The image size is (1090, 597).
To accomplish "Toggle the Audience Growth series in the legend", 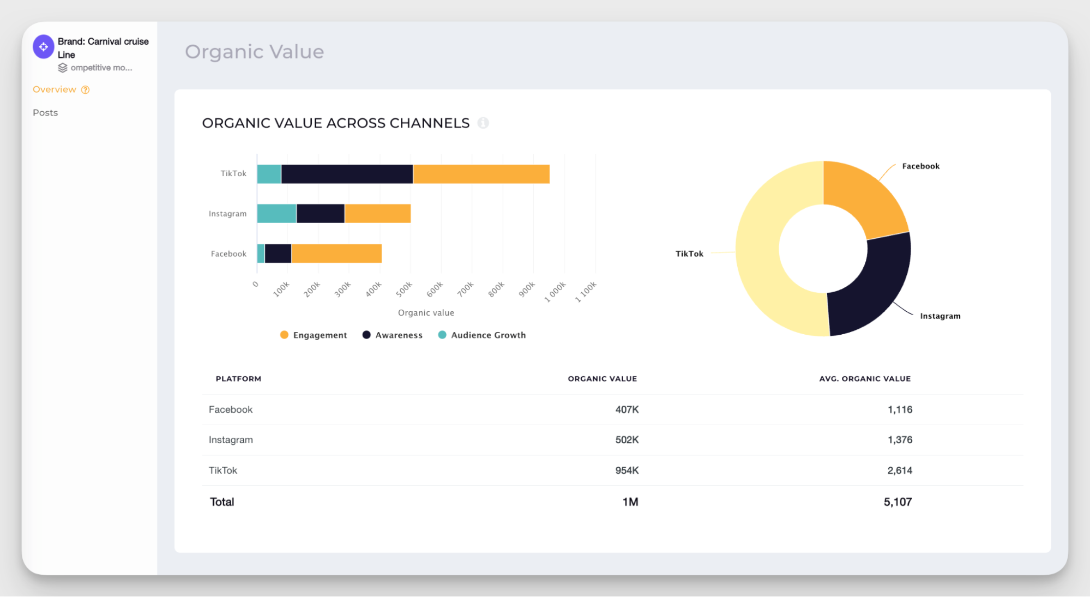I will pos(489,335).
